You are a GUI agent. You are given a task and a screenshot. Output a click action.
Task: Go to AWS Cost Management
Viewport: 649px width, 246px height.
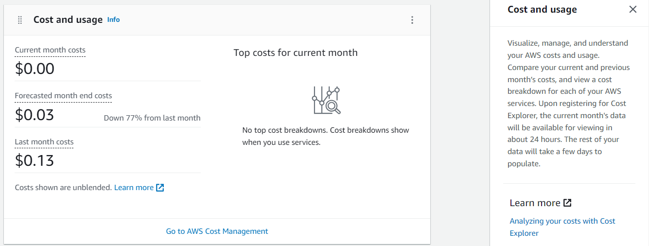[217, 231]
